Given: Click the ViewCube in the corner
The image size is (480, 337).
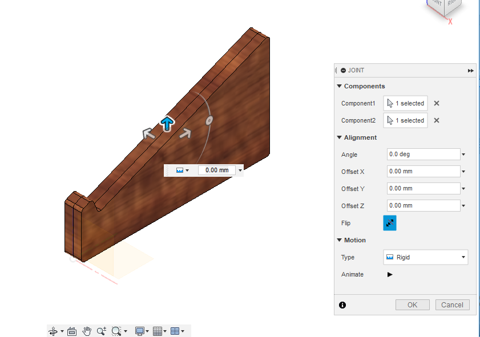Looking at the screenshot, I should pos(444,6).
